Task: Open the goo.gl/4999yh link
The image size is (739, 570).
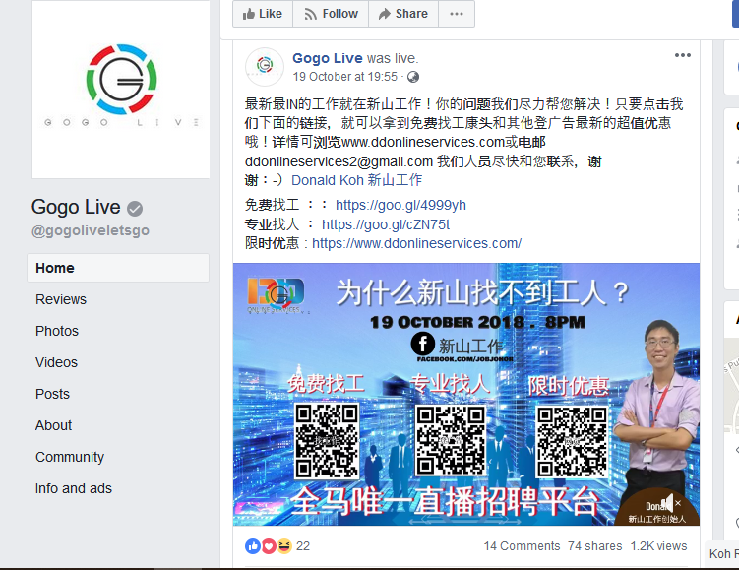Action: tap(400, 205)
